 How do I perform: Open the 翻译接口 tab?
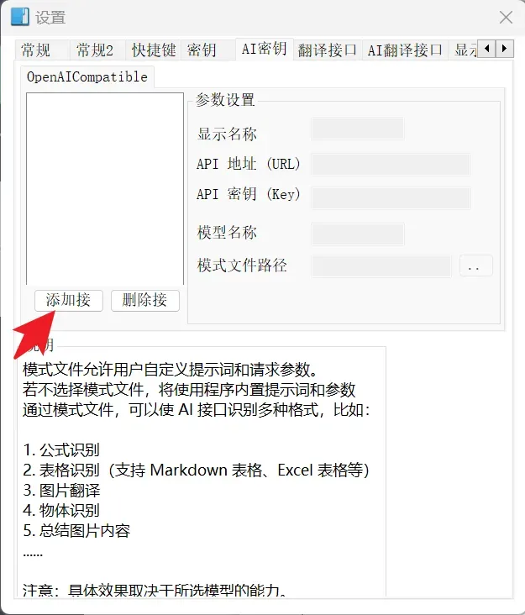click(x=328, y=50)
